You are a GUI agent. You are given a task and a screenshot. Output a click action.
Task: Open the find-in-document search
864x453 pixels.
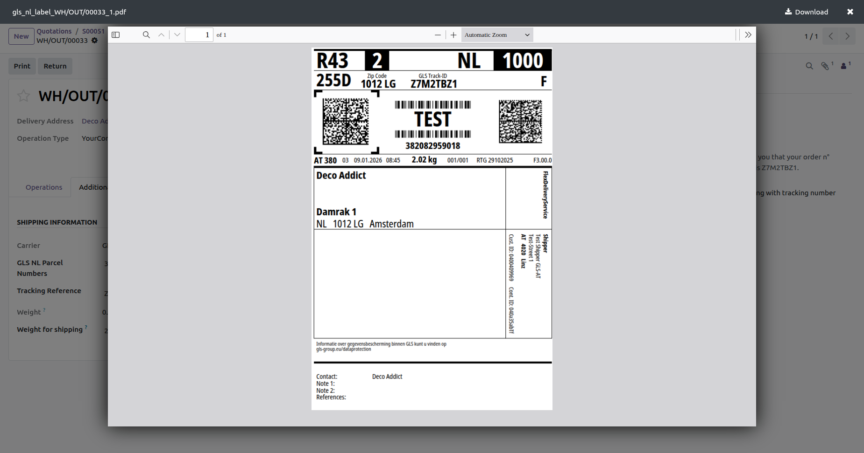tap(146, 35)
